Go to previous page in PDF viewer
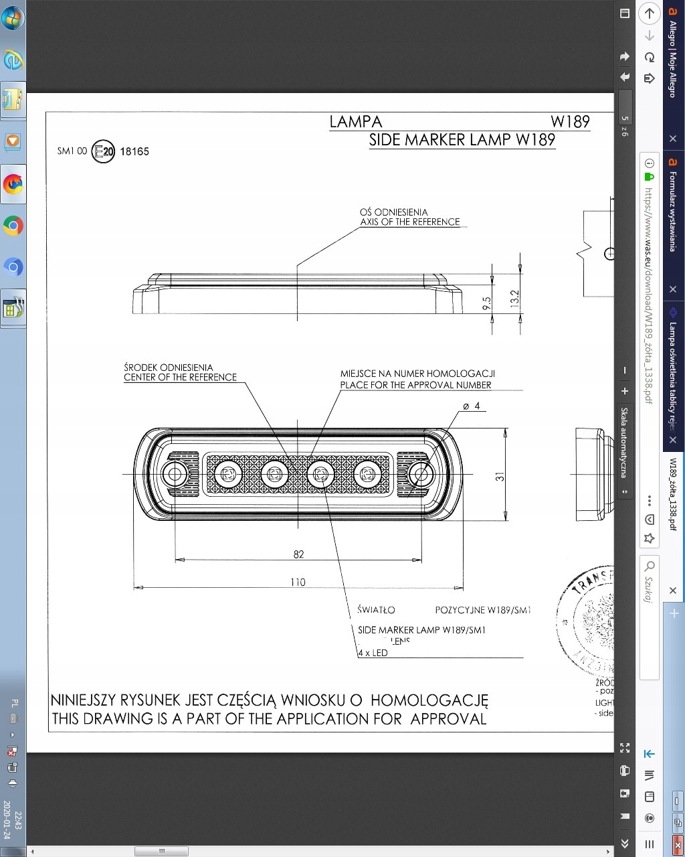The height and width of the screenshot is (857, 685). tap(625, 56)
